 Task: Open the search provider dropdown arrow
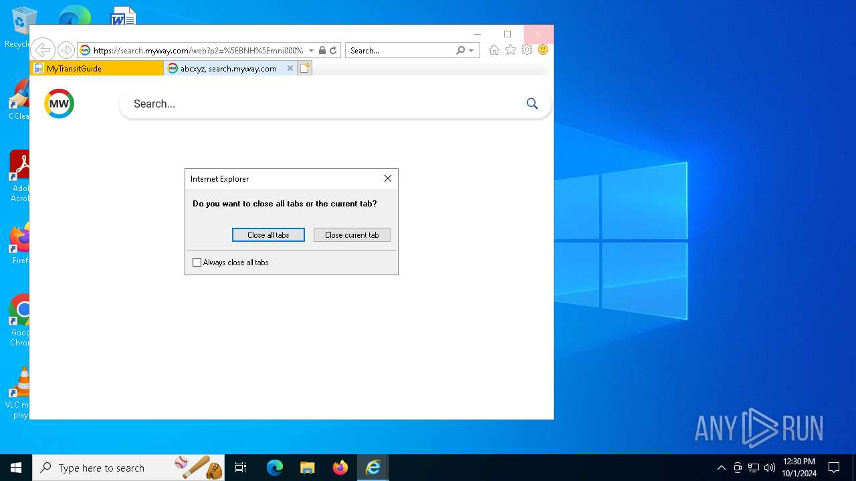coord(471,50)
